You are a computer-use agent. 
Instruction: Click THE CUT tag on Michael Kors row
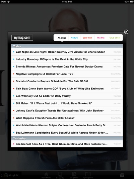117,144
